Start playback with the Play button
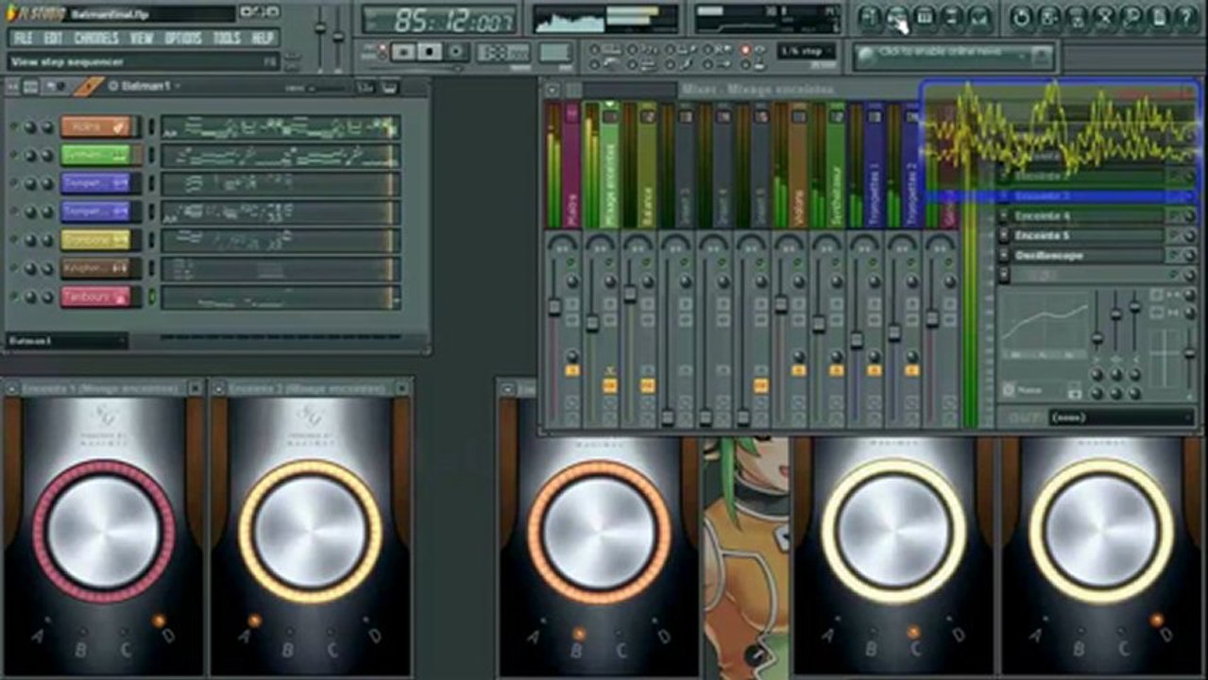This screenshot has width=1208, height=680. pyautogui.click(x=404, y=52)
